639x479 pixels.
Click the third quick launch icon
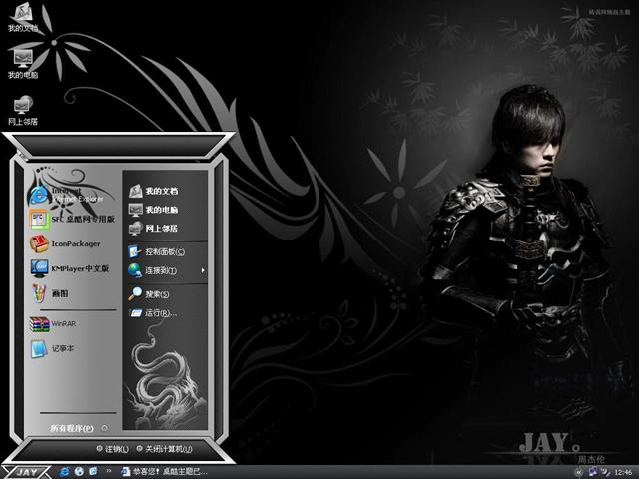click(x=93, y=472)
